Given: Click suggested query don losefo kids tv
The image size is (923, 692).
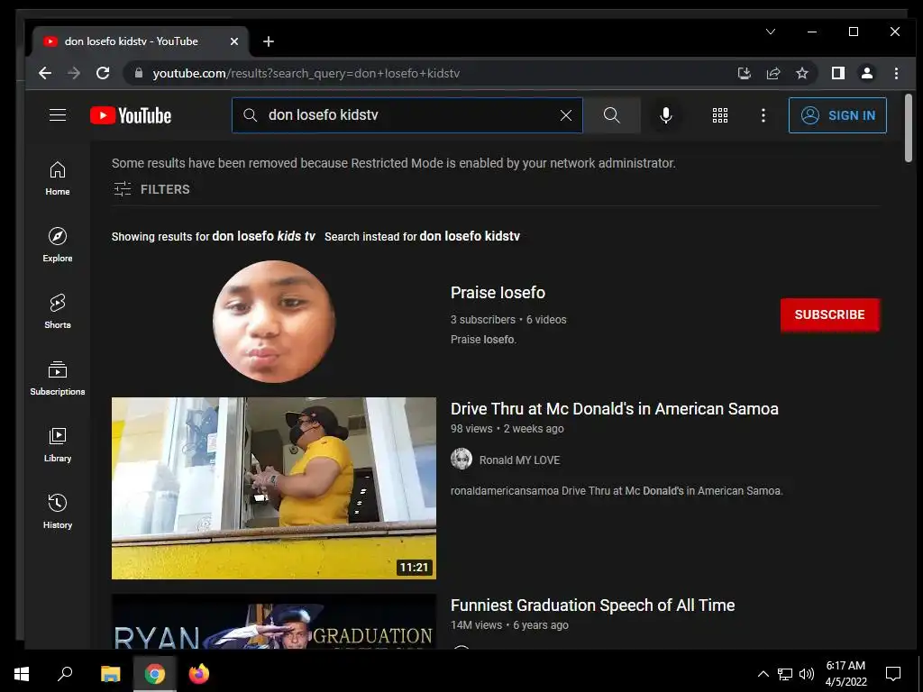Looking at the screenshot, I should coord(264,236).
